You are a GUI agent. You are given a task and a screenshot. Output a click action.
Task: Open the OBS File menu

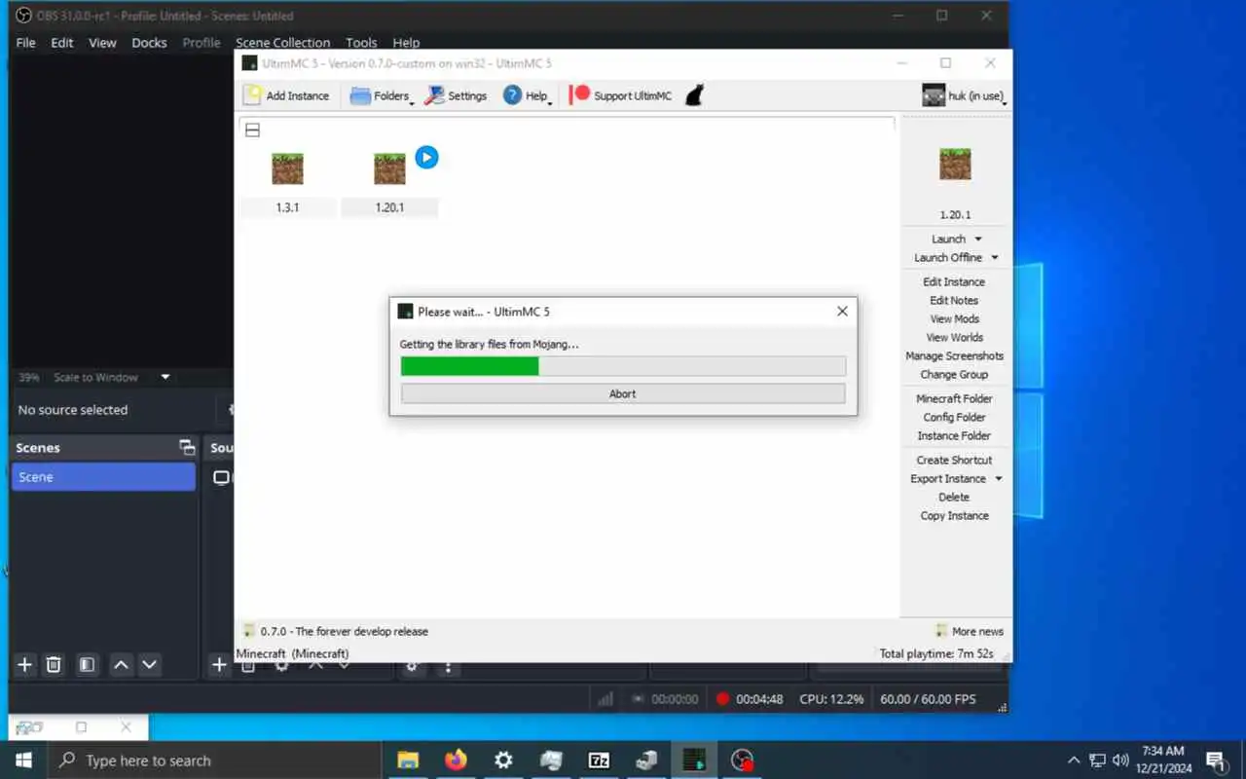[26, 43]
